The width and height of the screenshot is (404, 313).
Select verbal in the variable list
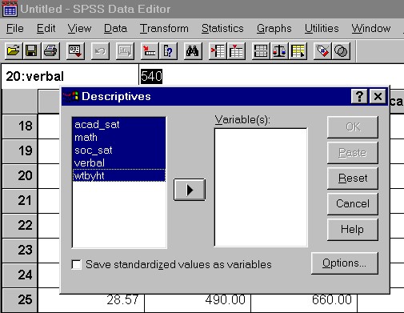pyautogui.click(x=119, y=163)
